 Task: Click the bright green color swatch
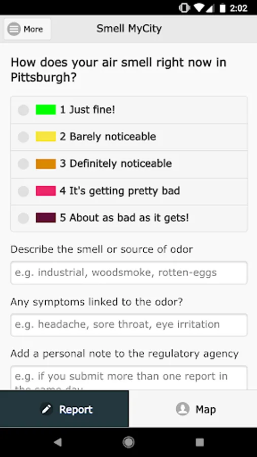46,110
